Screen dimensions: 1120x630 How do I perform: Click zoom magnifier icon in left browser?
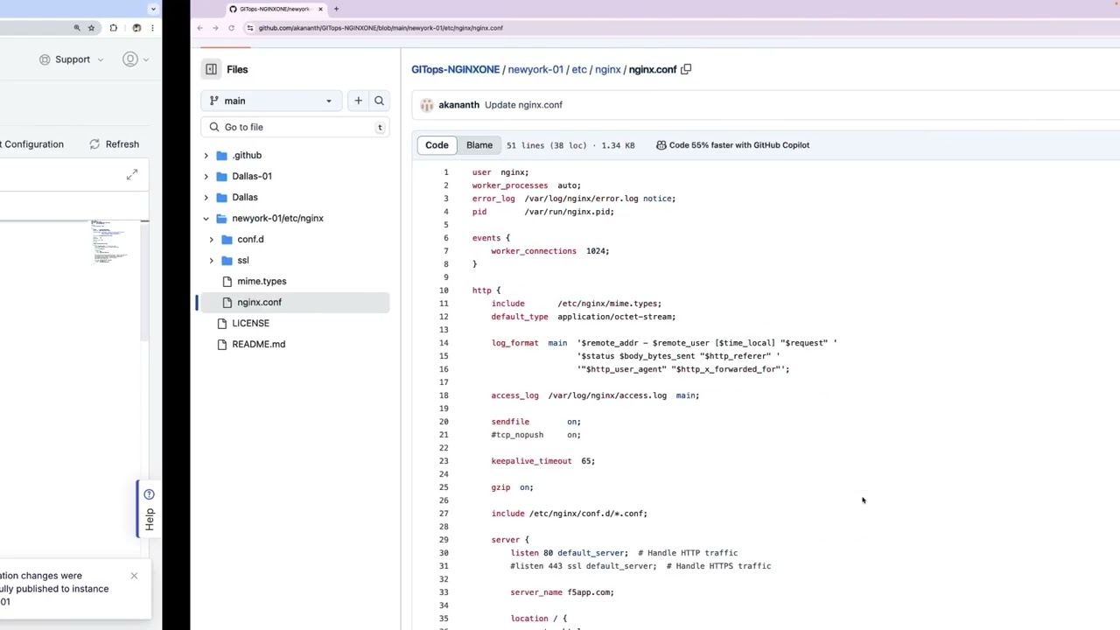[77, 28]
